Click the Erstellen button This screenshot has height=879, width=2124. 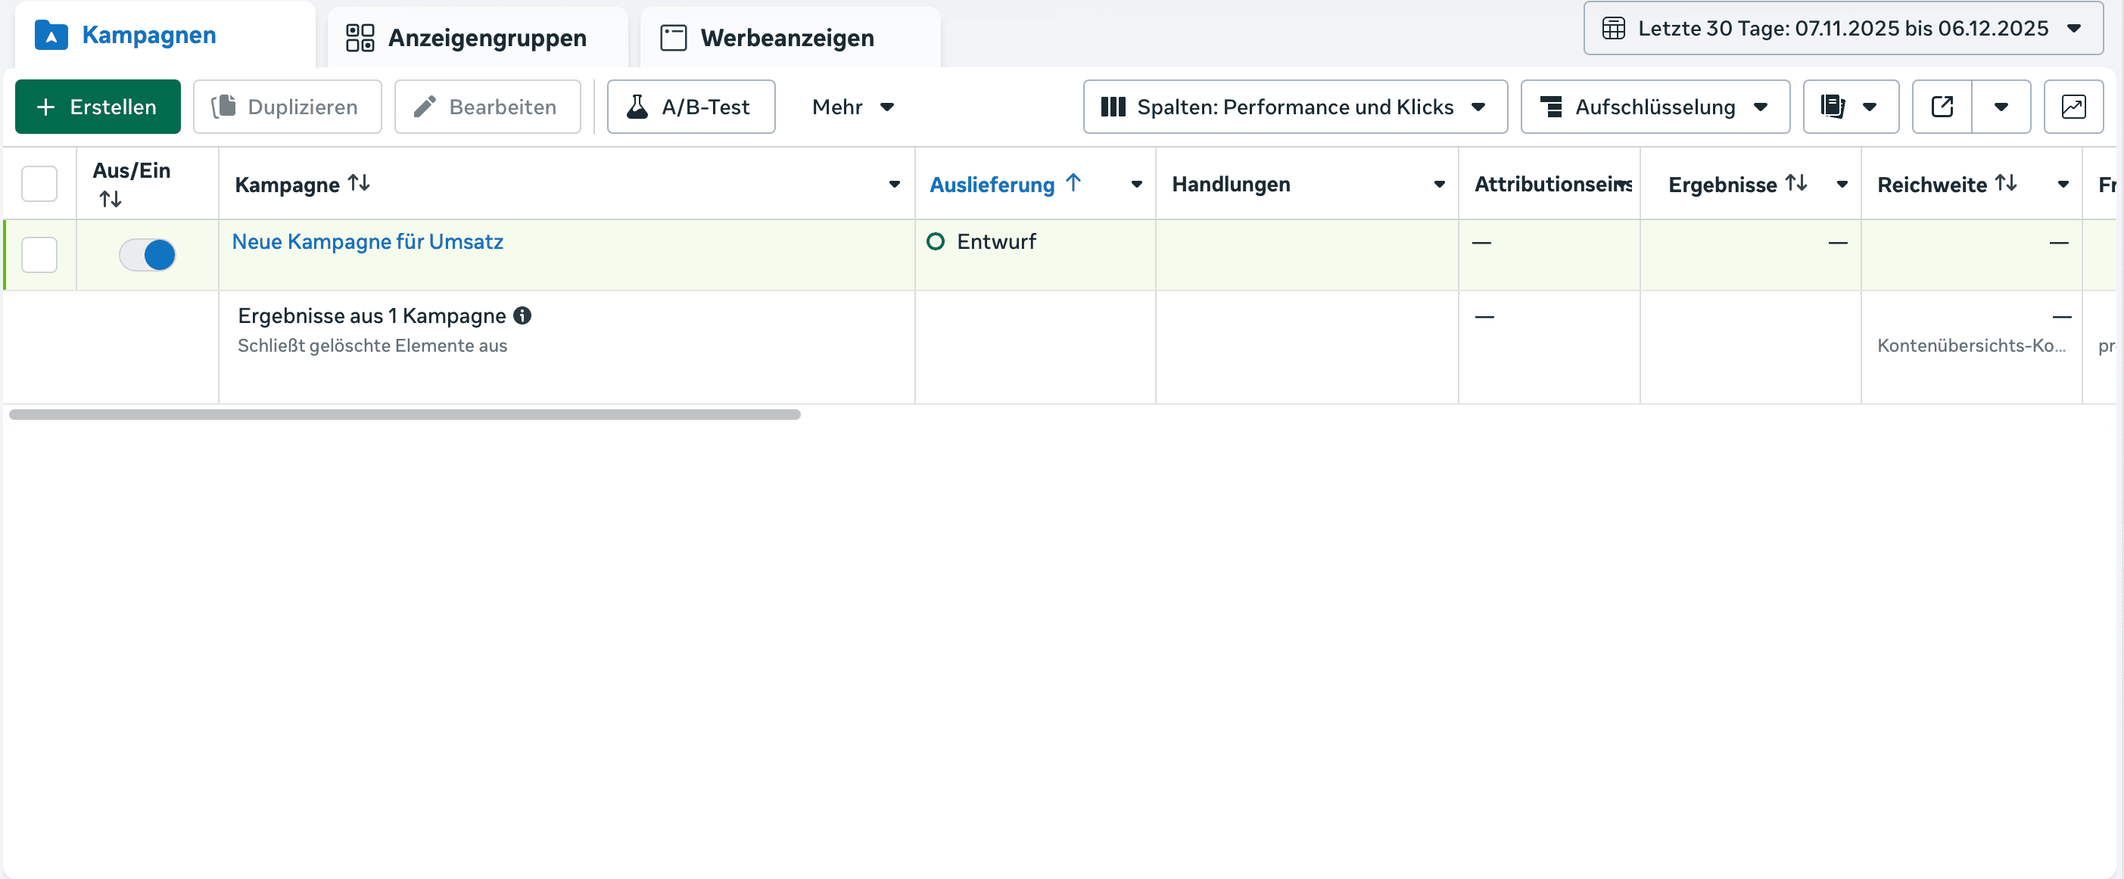(x=96, y=106)
